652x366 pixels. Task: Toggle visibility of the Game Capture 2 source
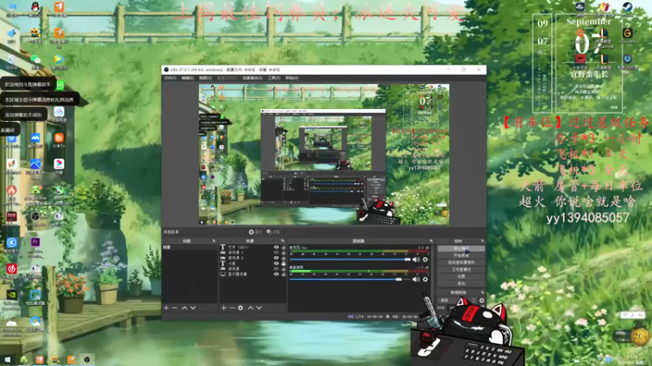click(276, 258)
